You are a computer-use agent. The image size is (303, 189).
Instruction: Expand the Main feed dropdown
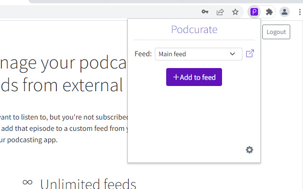[198, 54]
